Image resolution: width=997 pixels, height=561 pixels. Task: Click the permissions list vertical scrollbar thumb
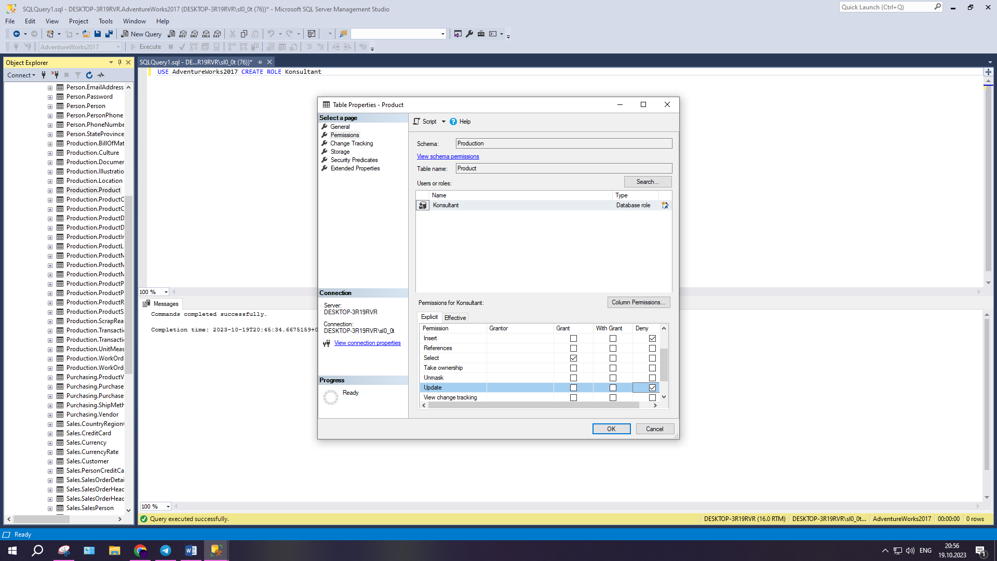664,365
